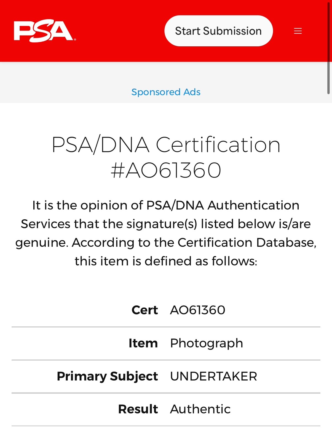Open the Sponsored Ads link

click(166, 92)
